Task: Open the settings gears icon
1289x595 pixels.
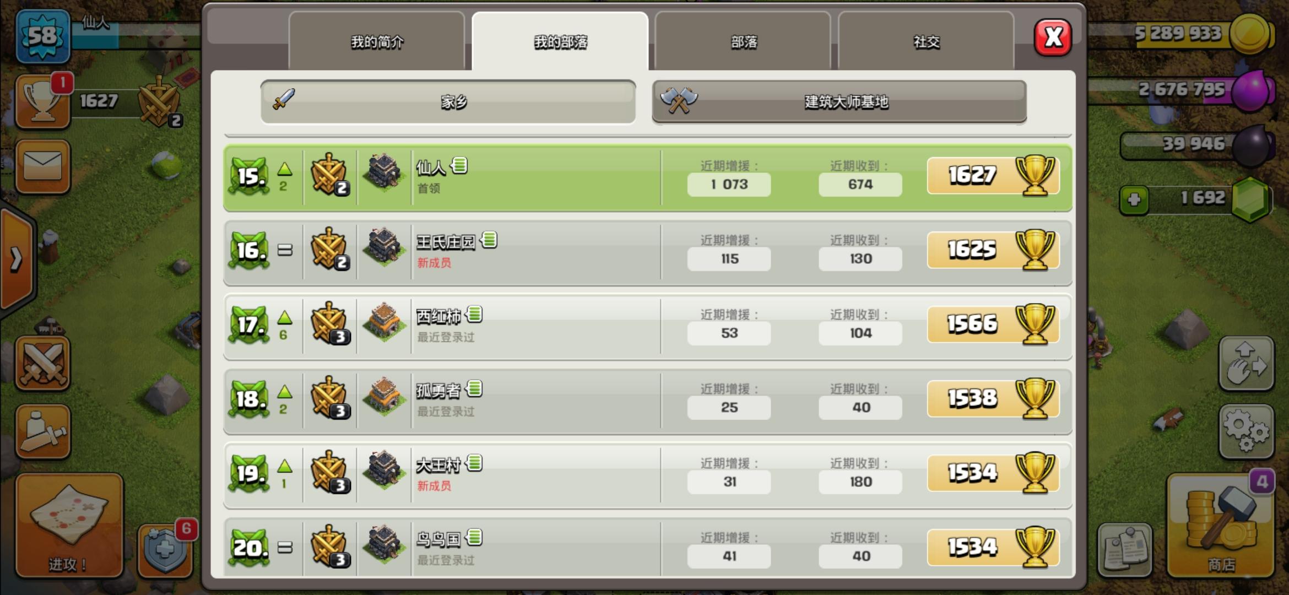Action: [x=1247, y=432]
